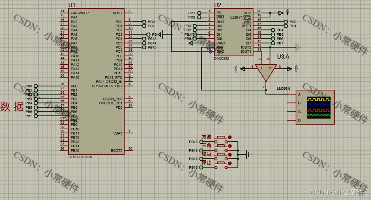Click the PB2 terminal on U2 DI2 pin

pos(194,30)
